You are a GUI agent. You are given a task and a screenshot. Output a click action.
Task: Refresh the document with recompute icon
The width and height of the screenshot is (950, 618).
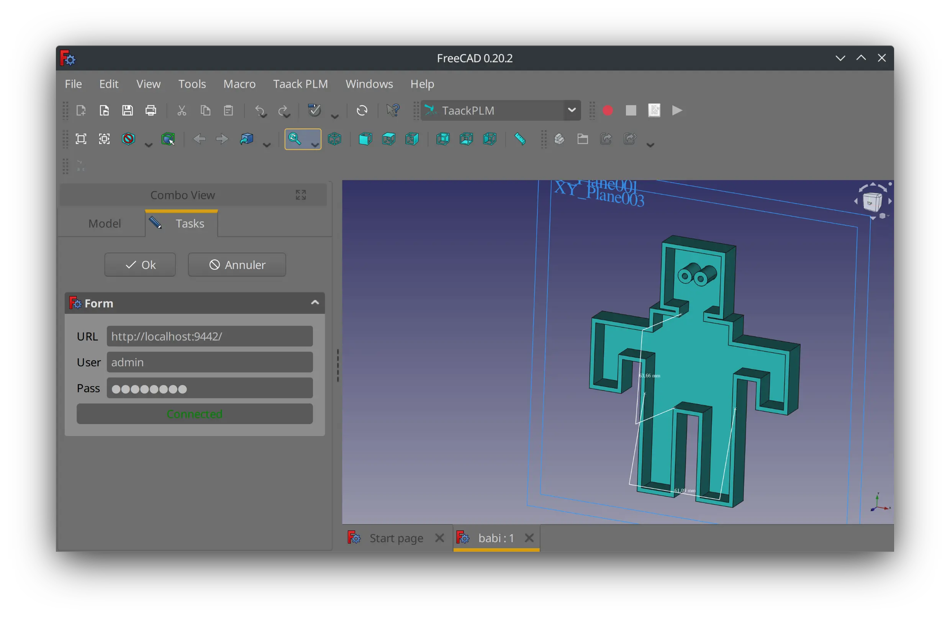pos(362,110)
